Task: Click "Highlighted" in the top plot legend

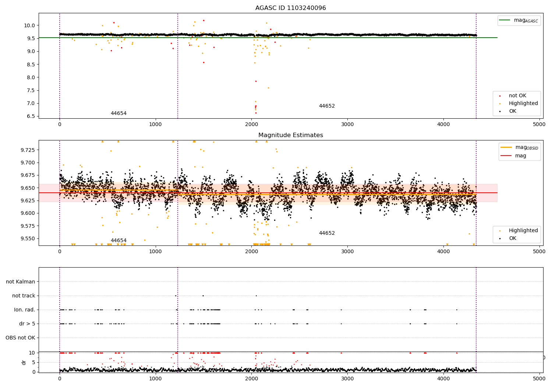Action: point(523,104)
